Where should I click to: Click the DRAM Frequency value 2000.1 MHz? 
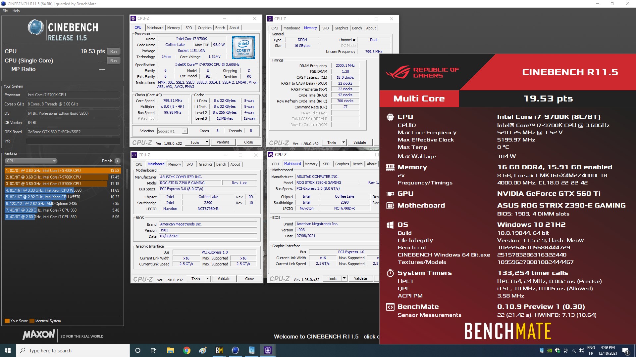pyautogui.click(x=345, y=65)
